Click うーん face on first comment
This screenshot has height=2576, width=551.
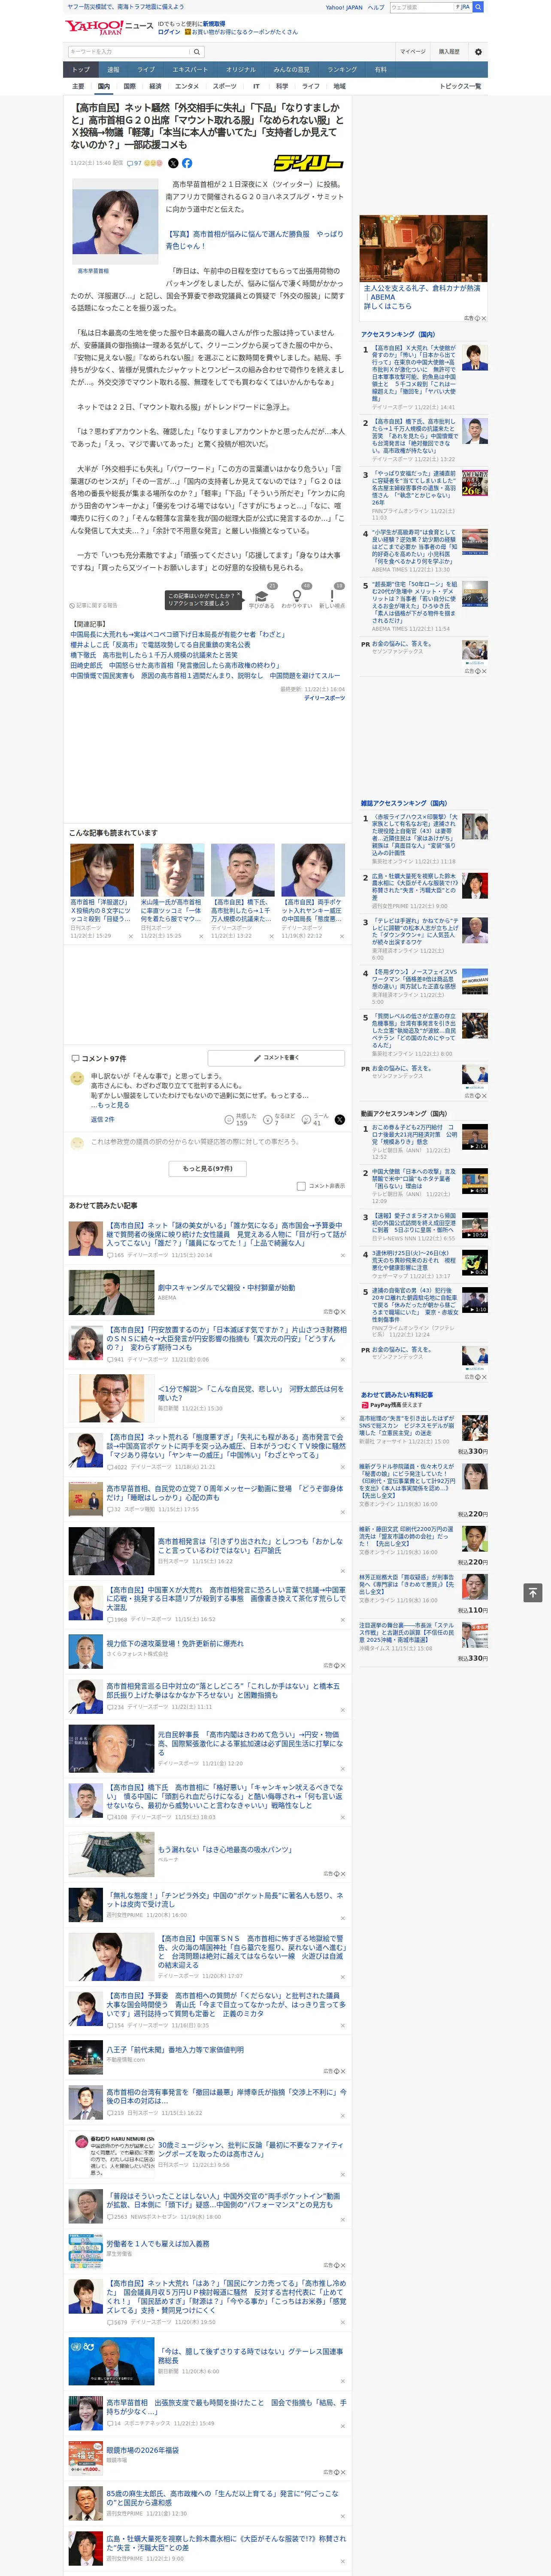307,1120
